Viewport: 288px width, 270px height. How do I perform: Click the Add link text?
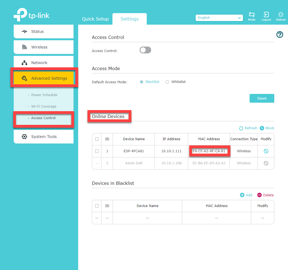pyautogui.click(x=249, y=195)
